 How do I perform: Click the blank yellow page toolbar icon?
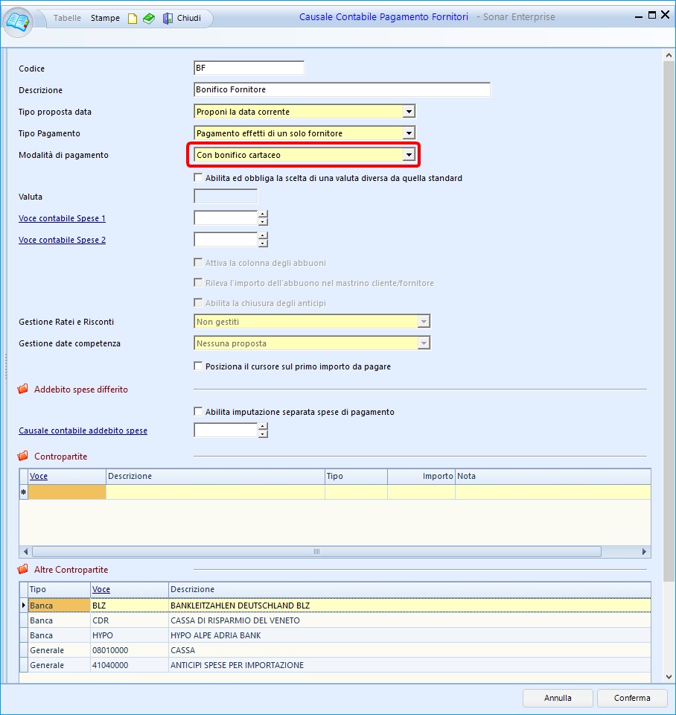click(133, 19)
